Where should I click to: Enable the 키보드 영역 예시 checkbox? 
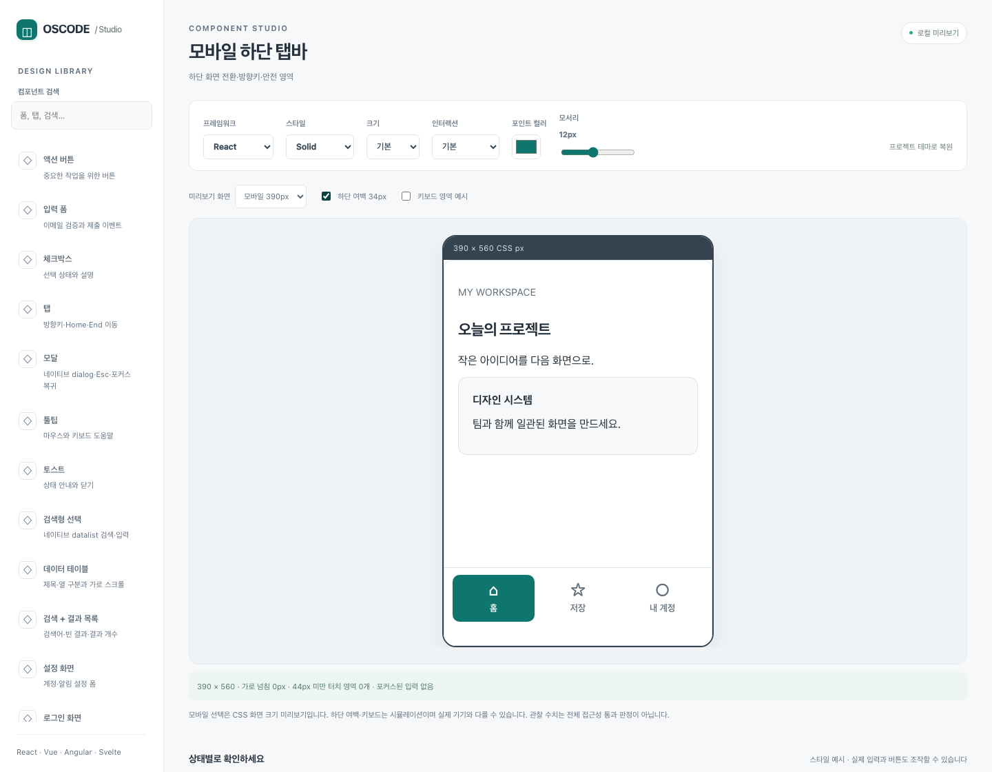coord(406,196)
